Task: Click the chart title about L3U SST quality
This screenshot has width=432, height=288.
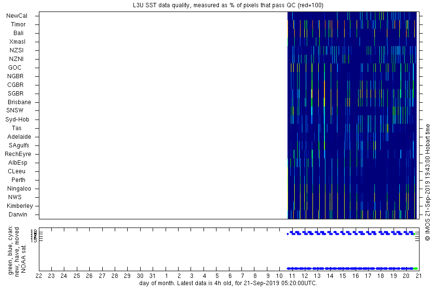Action: click(x=228, y=5)
